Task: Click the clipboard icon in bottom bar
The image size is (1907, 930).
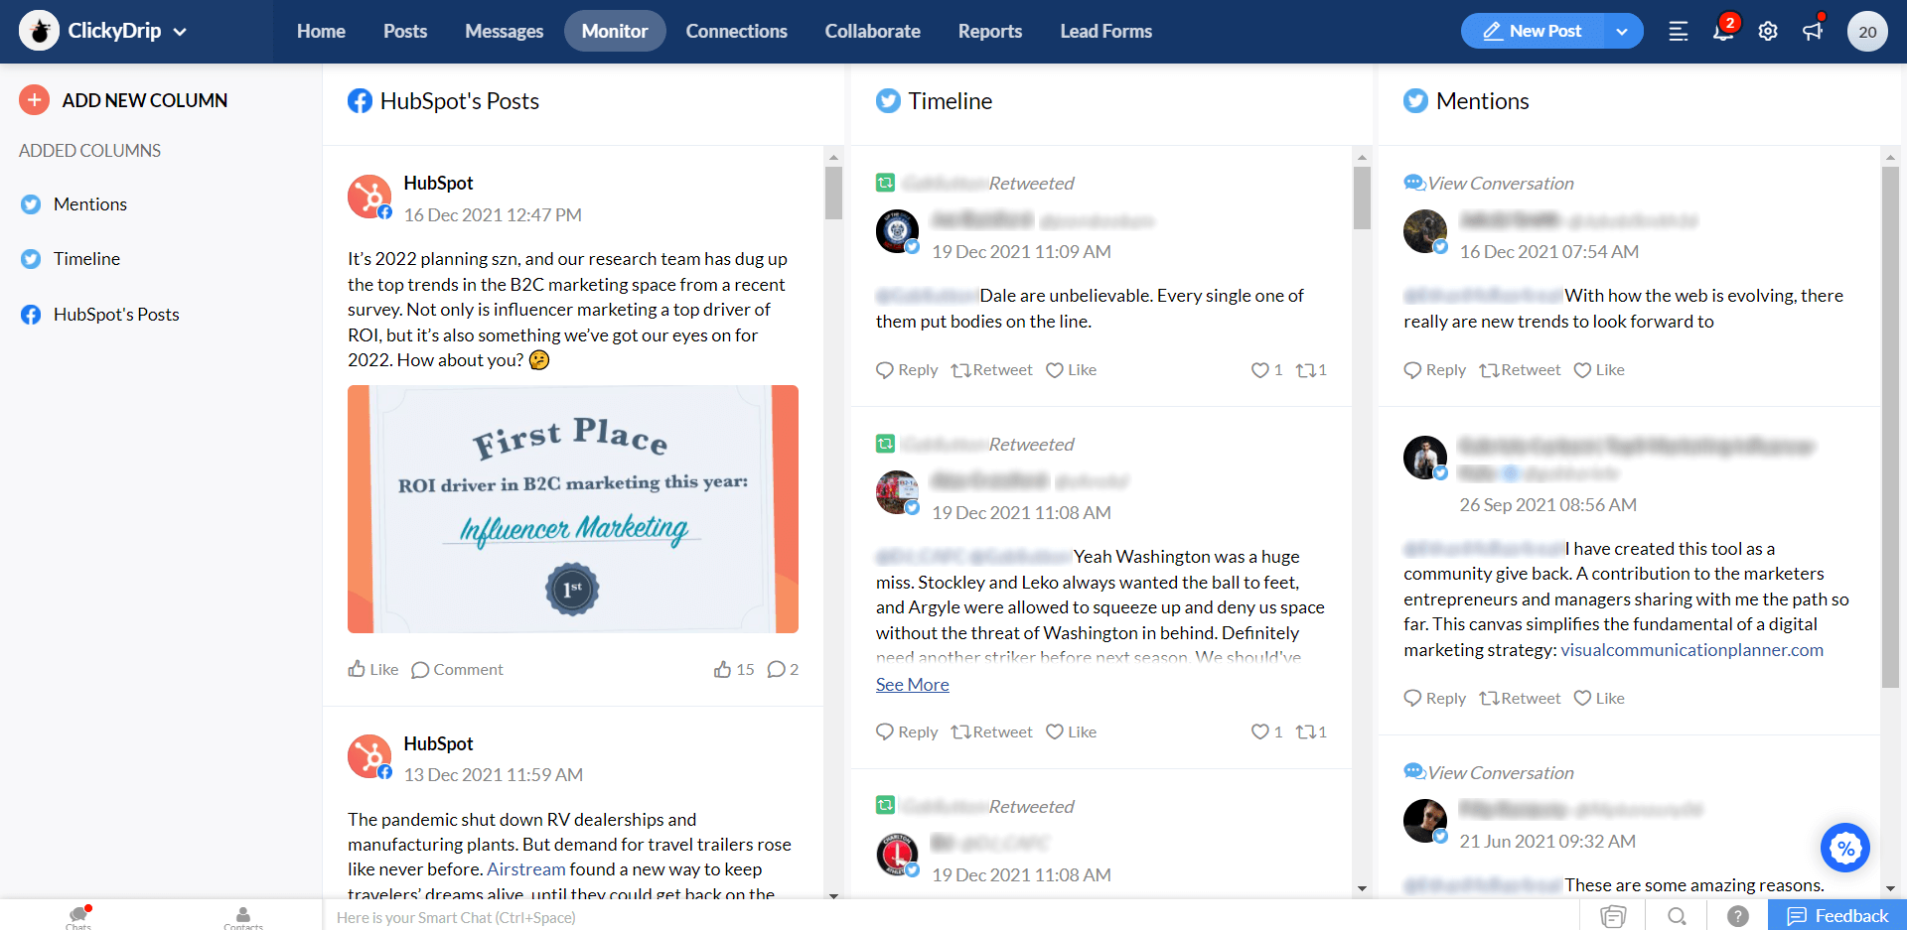Action: pos(1614,916)
